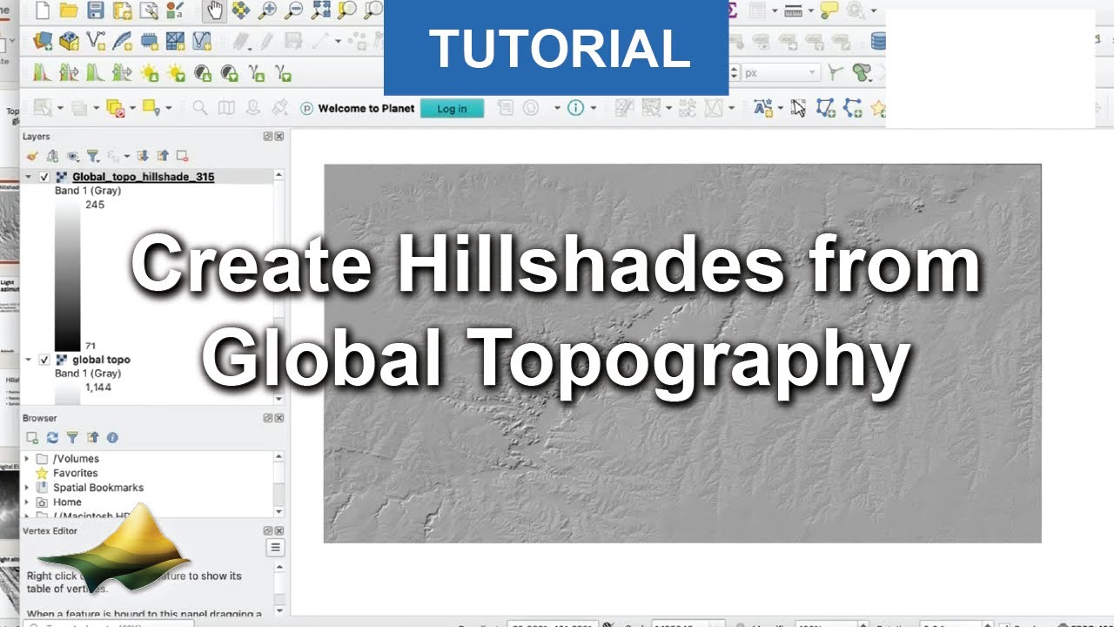Open Vertex Editor hamburger menu button
This screenshot has height=627, width=1114.
coord(275,548)
